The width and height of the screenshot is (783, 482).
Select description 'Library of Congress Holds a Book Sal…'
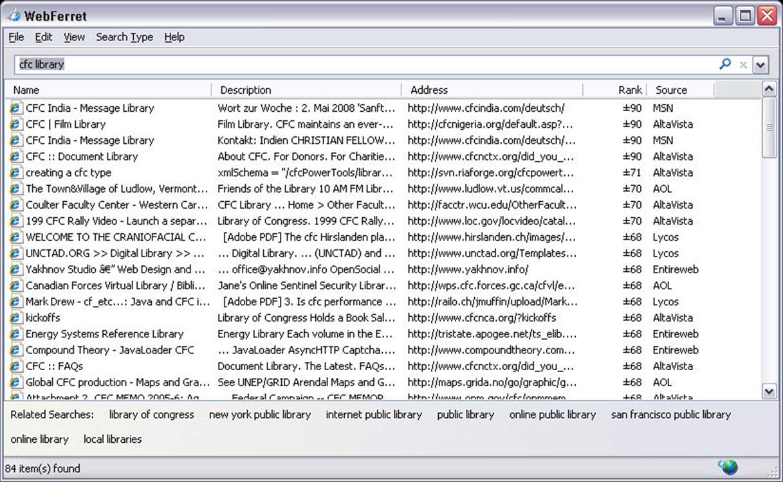click(x=306, y=317)
